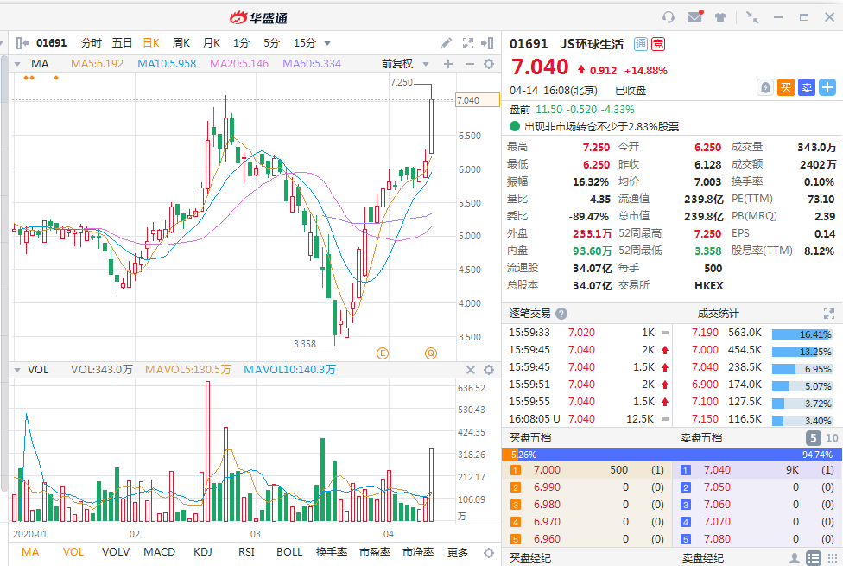Click the broker person icon at bottom right
The width and height of the screenshot is (843, 566).
pyautogui.click(x=794, y=558)
